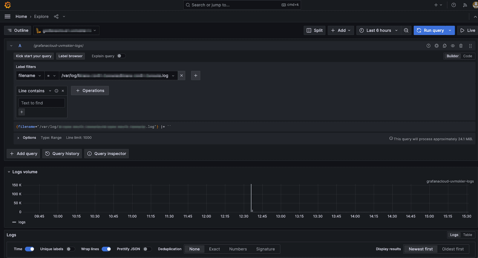Open the Query inspector
The image size is (478, 258).
point(107,153)
